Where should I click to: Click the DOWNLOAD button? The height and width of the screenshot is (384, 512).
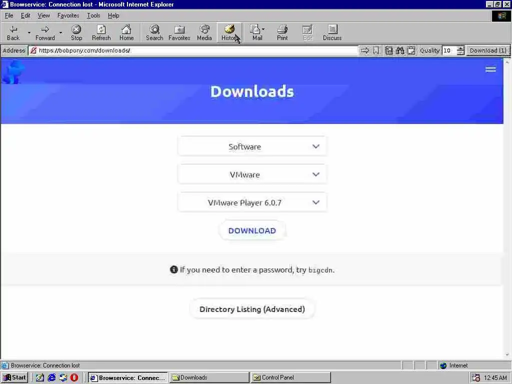pyautogui.click(x=252, y=230)
